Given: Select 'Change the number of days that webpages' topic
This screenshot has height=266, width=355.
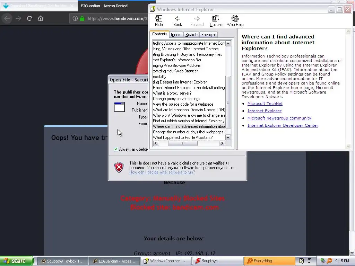Looking at the screenshot, I should [189, 132].
